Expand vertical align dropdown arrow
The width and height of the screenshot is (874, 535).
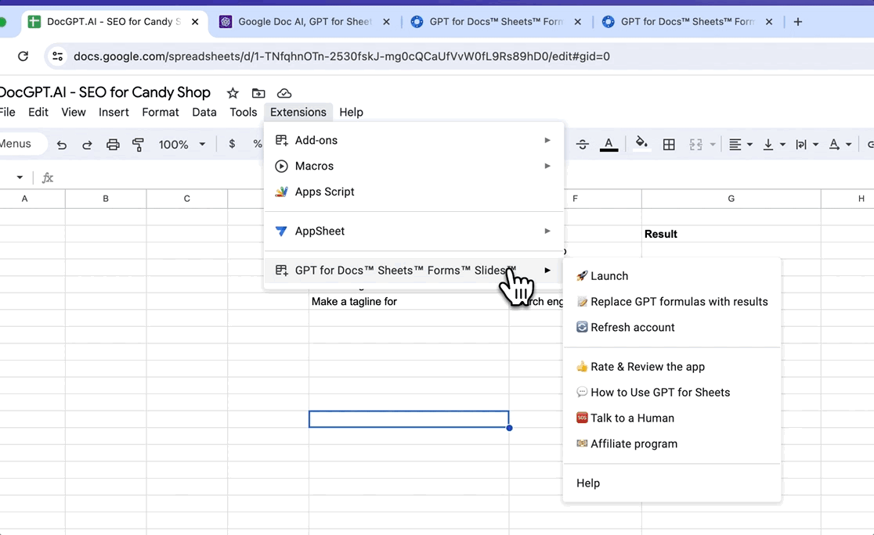tap(782, 145)
